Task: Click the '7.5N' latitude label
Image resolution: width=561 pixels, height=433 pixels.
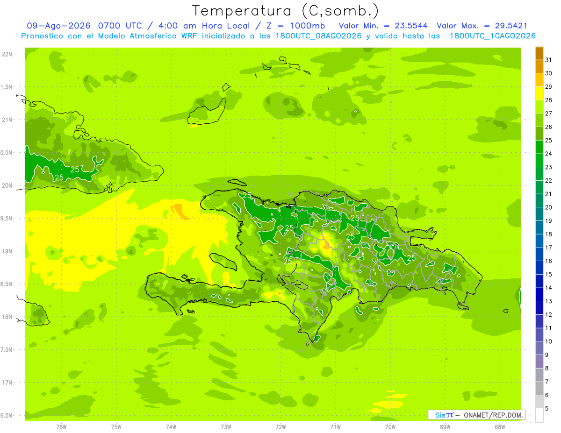Action: point(7,350)
